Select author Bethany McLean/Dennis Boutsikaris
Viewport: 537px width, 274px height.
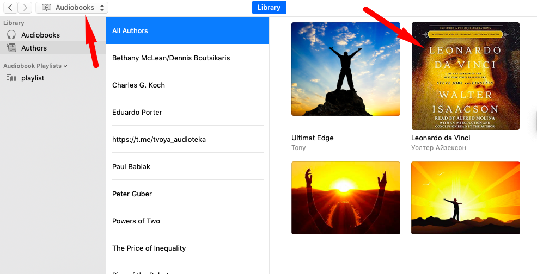[x=187, y=58]
